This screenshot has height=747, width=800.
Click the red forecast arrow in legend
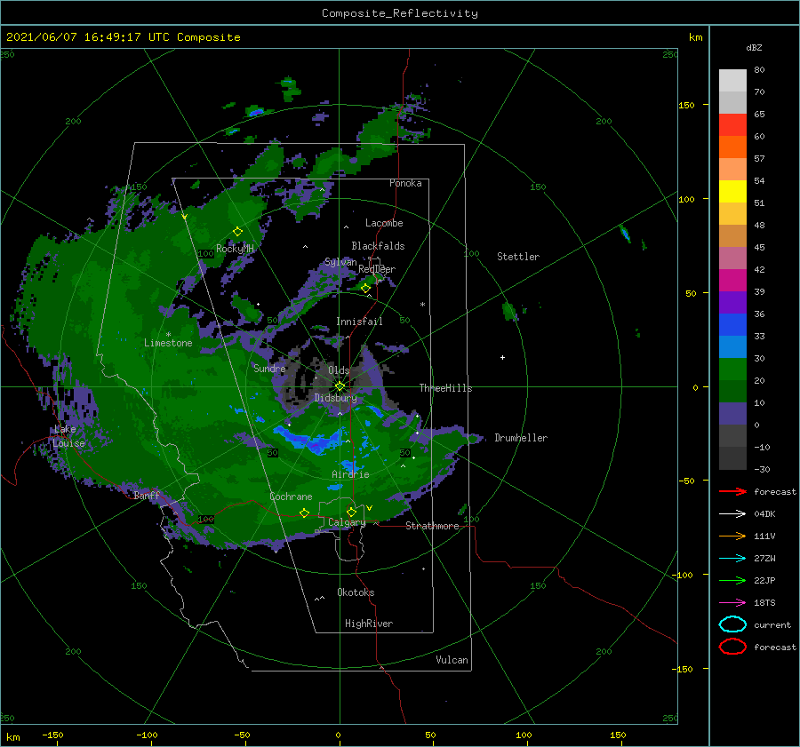tap(732, 491)
